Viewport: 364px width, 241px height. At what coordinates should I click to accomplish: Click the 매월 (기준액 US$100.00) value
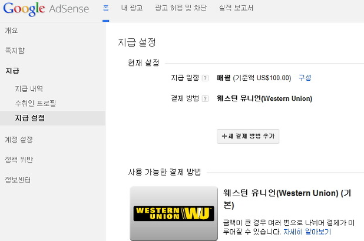254,78
